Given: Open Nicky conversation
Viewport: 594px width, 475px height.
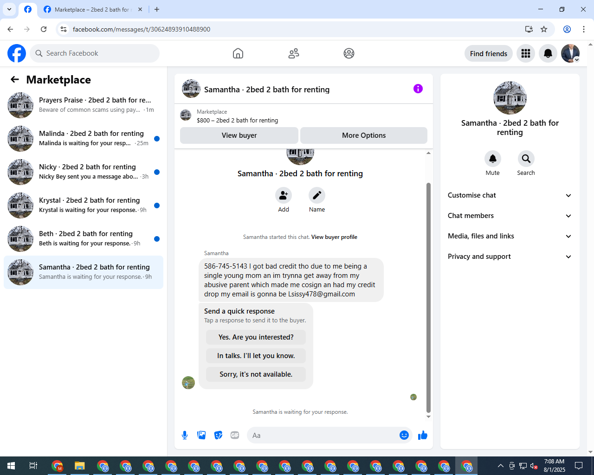Looking at the screenshot, I should click(84, 172).
